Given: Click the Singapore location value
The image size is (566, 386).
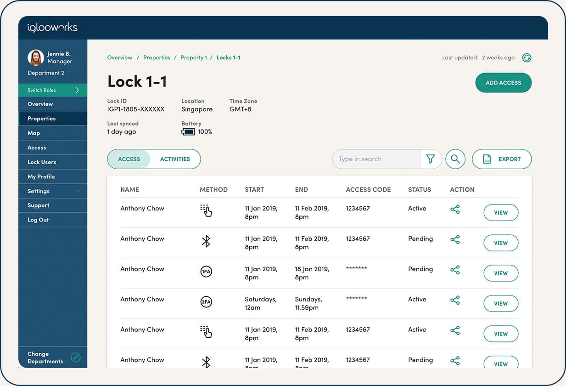Looking at the screenshot, I should tap(197, 109).
